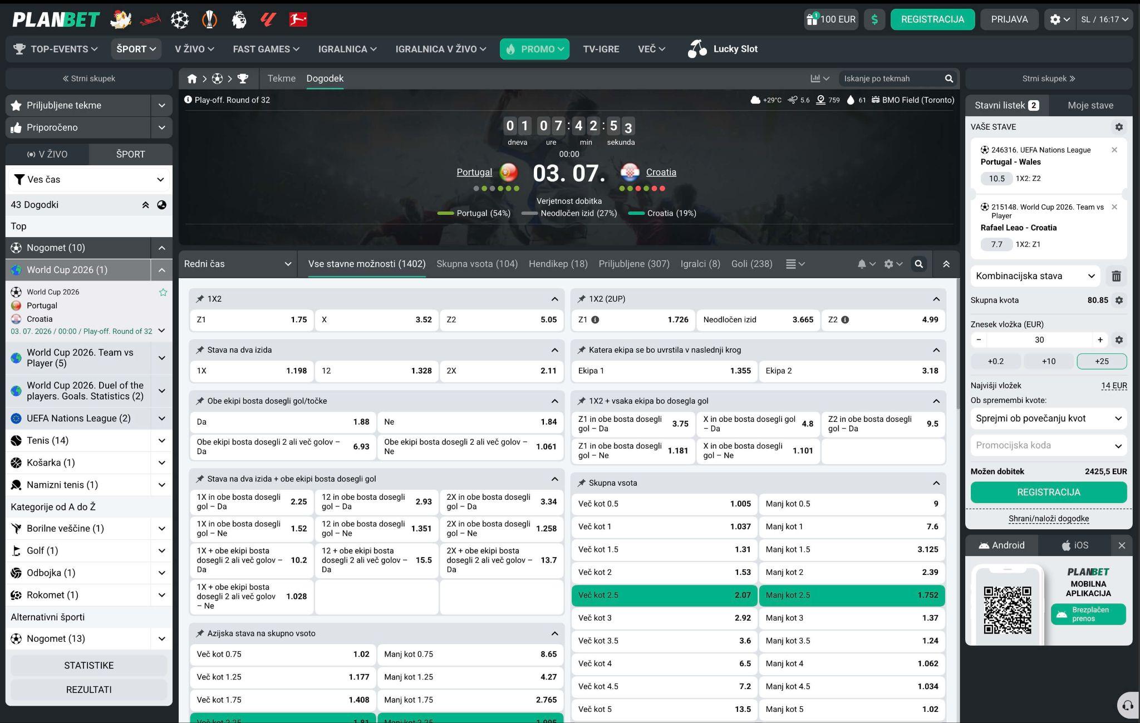Click the support headset icon
The width and height of the screenshot is (1140, 723).
[1128, 706]
